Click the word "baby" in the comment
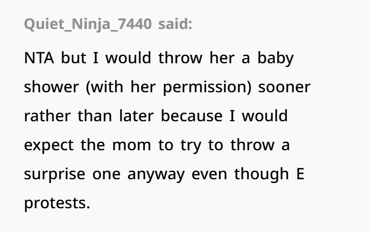Screen dimensions: 369x232 pyautogui.click(x=276, y=57)
